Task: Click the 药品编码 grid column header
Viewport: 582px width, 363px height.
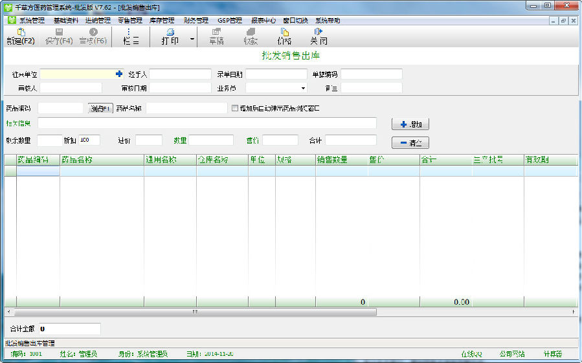Action: [38, 160]
